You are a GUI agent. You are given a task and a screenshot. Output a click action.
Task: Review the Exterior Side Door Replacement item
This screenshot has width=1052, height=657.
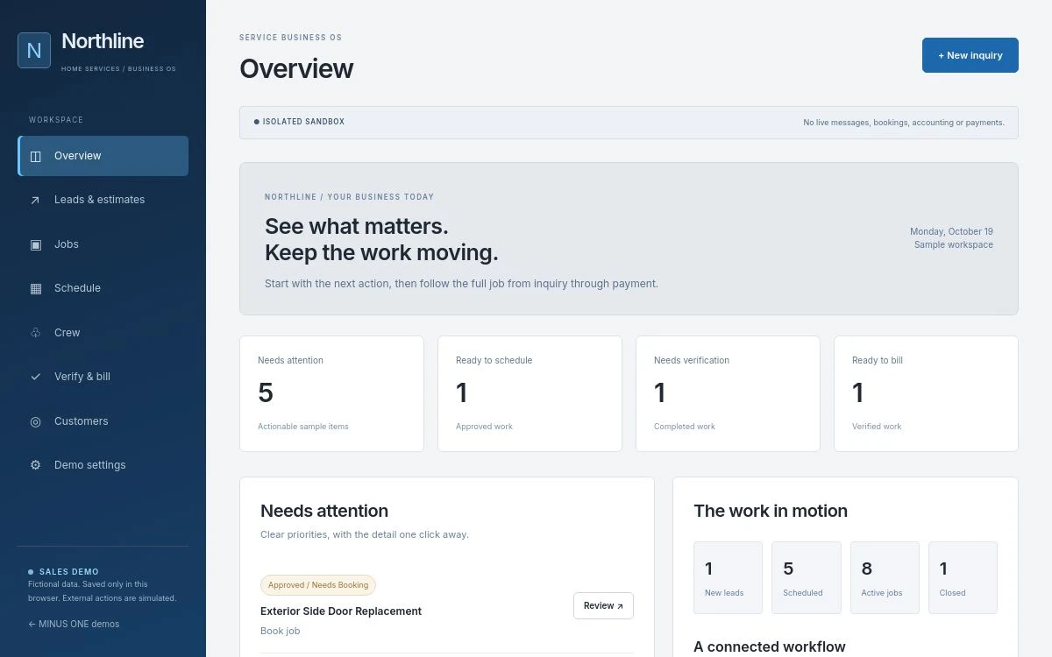(x=603, y=605)
